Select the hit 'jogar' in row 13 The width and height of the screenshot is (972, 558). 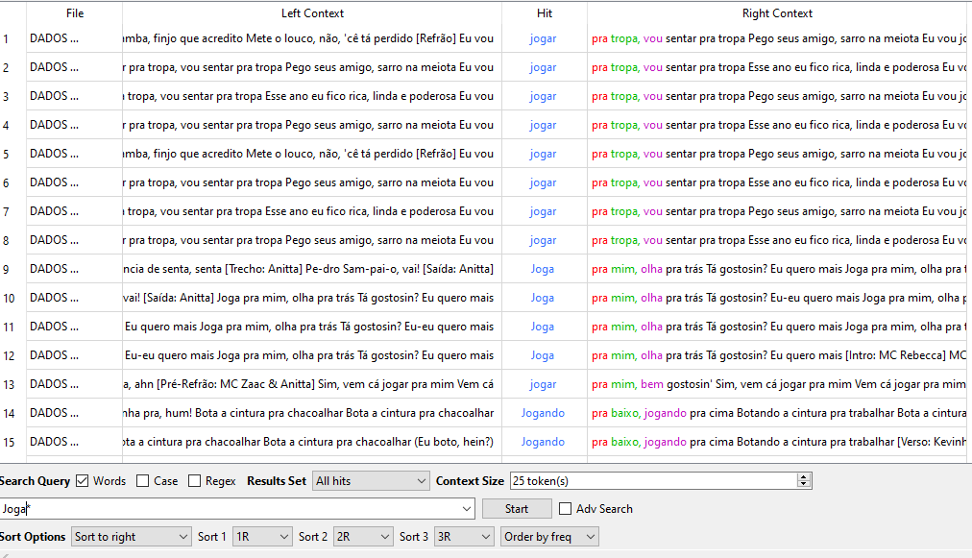pyautogui.click(x=543, y=384)
